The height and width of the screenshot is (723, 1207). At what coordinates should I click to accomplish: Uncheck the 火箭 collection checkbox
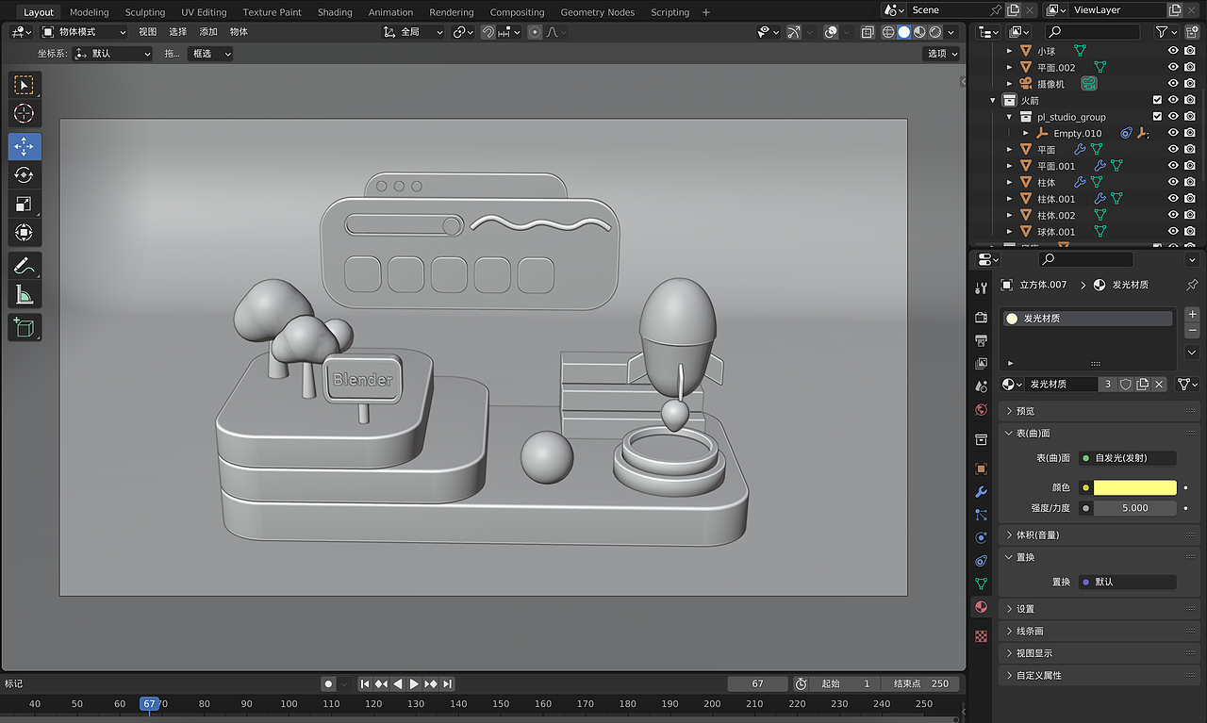[x=1157, y=100]
